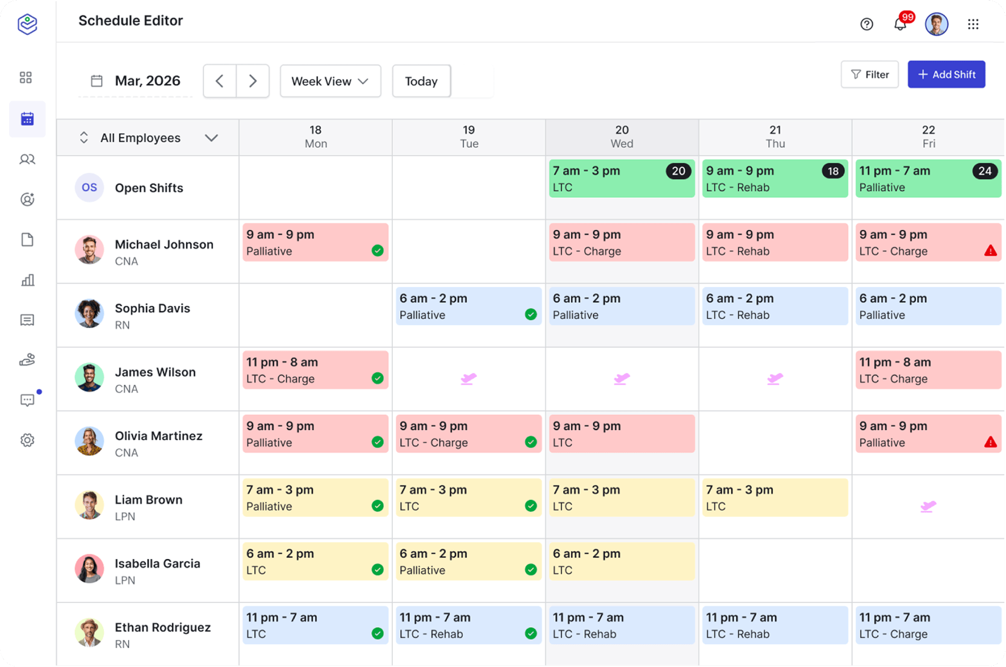The height and width of the screenshot is (667, 1006).
Task: Open the employees people icon in sidebar
Action: (27, 159)
